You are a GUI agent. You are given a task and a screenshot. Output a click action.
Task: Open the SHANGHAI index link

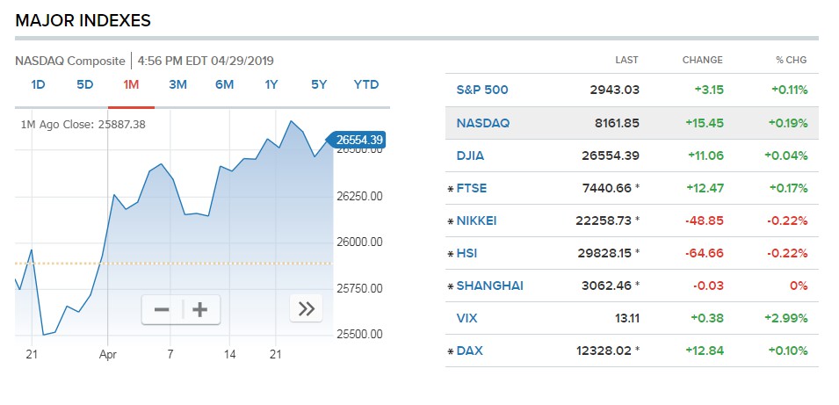click(x=489, y=286)
